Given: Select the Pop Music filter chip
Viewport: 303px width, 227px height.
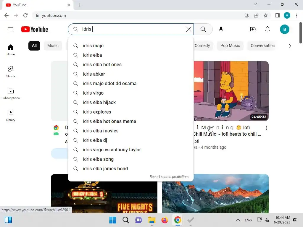Looking at the screenshot, I should pos(230,46).
